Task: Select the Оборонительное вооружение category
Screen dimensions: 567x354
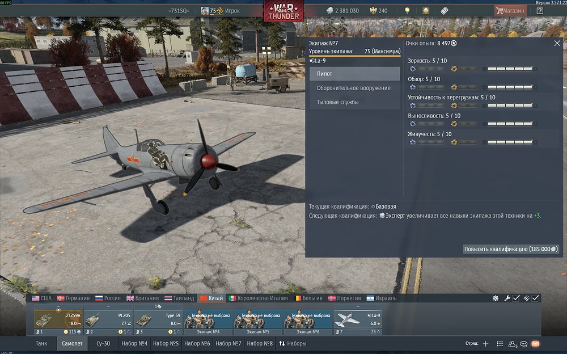Action: pos(355,88)
